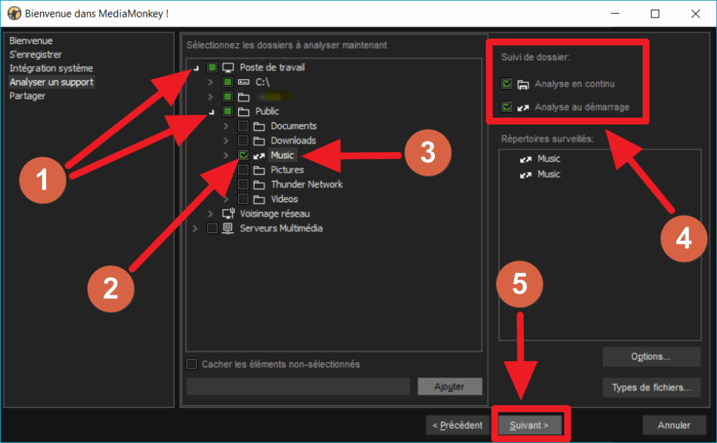
Task: Collapse the Poste de travail tree node
Action: (x=196, y=68)
